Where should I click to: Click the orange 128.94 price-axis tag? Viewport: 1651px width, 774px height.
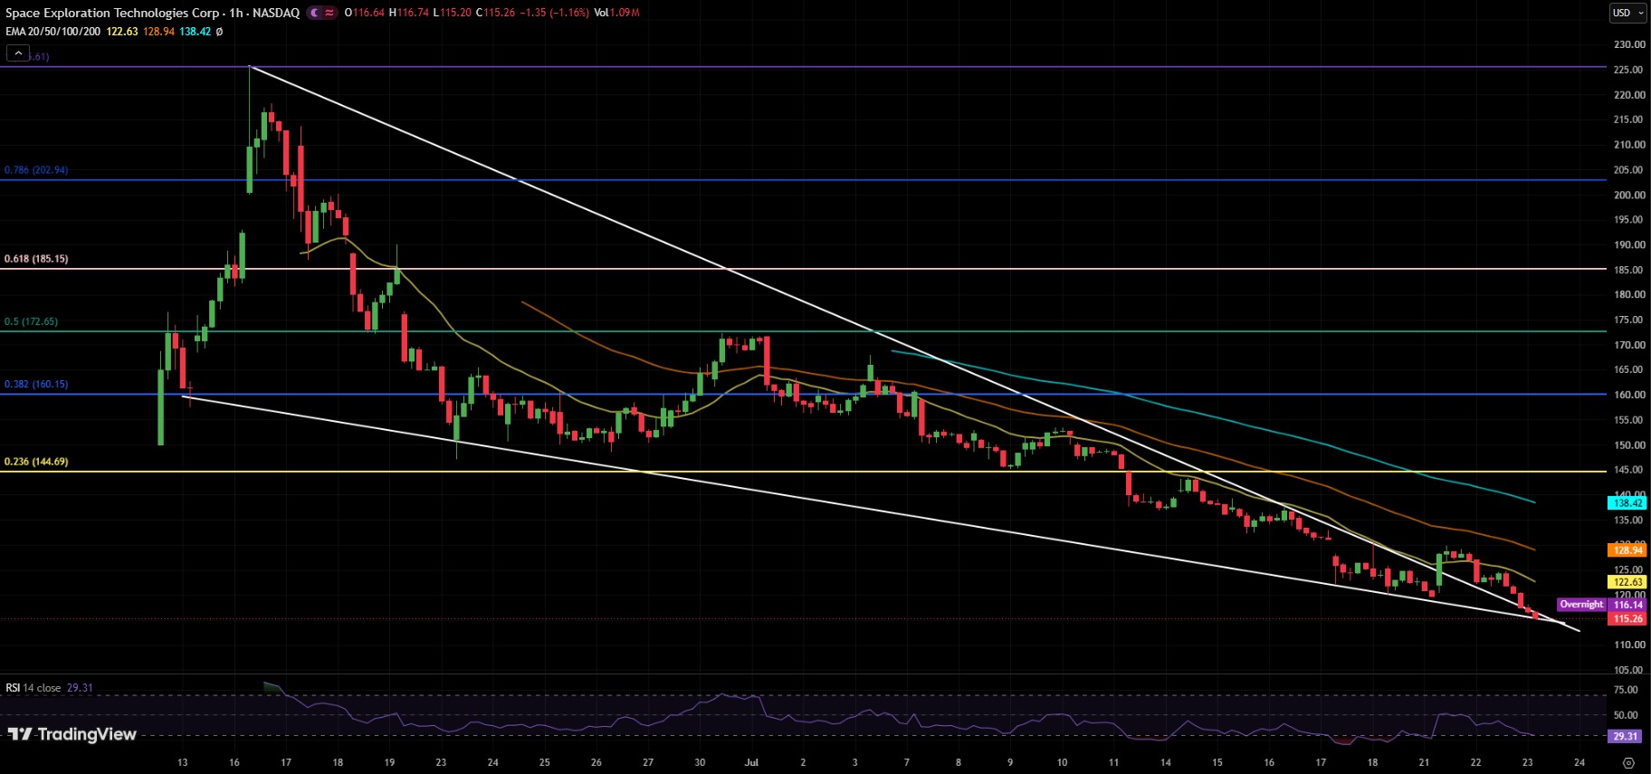tap(1627, 549)
